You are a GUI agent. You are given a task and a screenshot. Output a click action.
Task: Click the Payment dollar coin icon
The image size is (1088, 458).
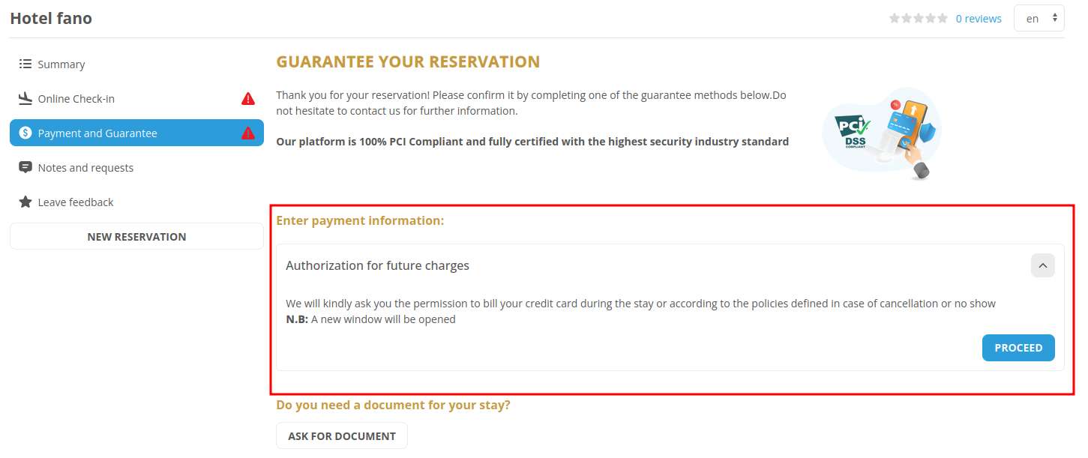click(x=25, y=133)
